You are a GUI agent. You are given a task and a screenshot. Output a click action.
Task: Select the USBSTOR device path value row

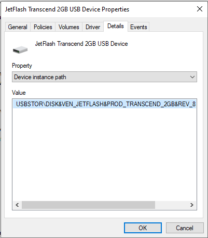[x=104, y=104]
